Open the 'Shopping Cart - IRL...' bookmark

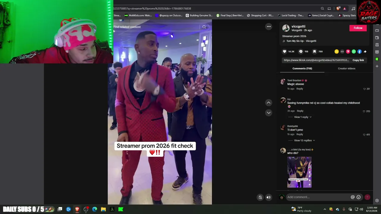[260, 15]
